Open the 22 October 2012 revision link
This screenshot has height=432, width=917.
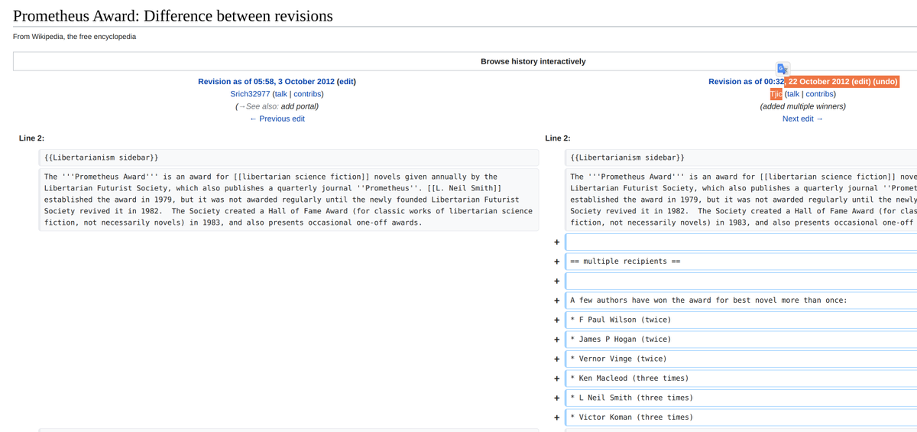(777, 81)
